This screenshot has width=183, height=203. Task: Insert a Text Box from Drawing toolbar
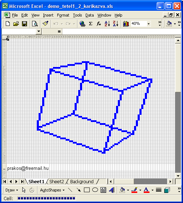(103, 190)
